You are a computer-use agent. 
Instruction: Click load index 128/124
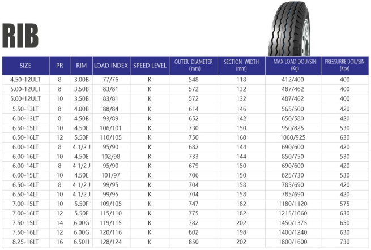(x=110, y=242)
